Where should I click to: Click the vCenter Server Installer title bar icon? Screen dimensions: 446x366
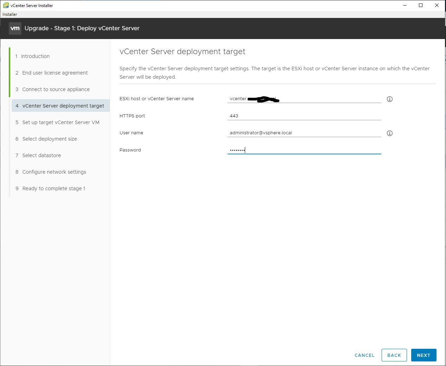(x=6, y=5)
